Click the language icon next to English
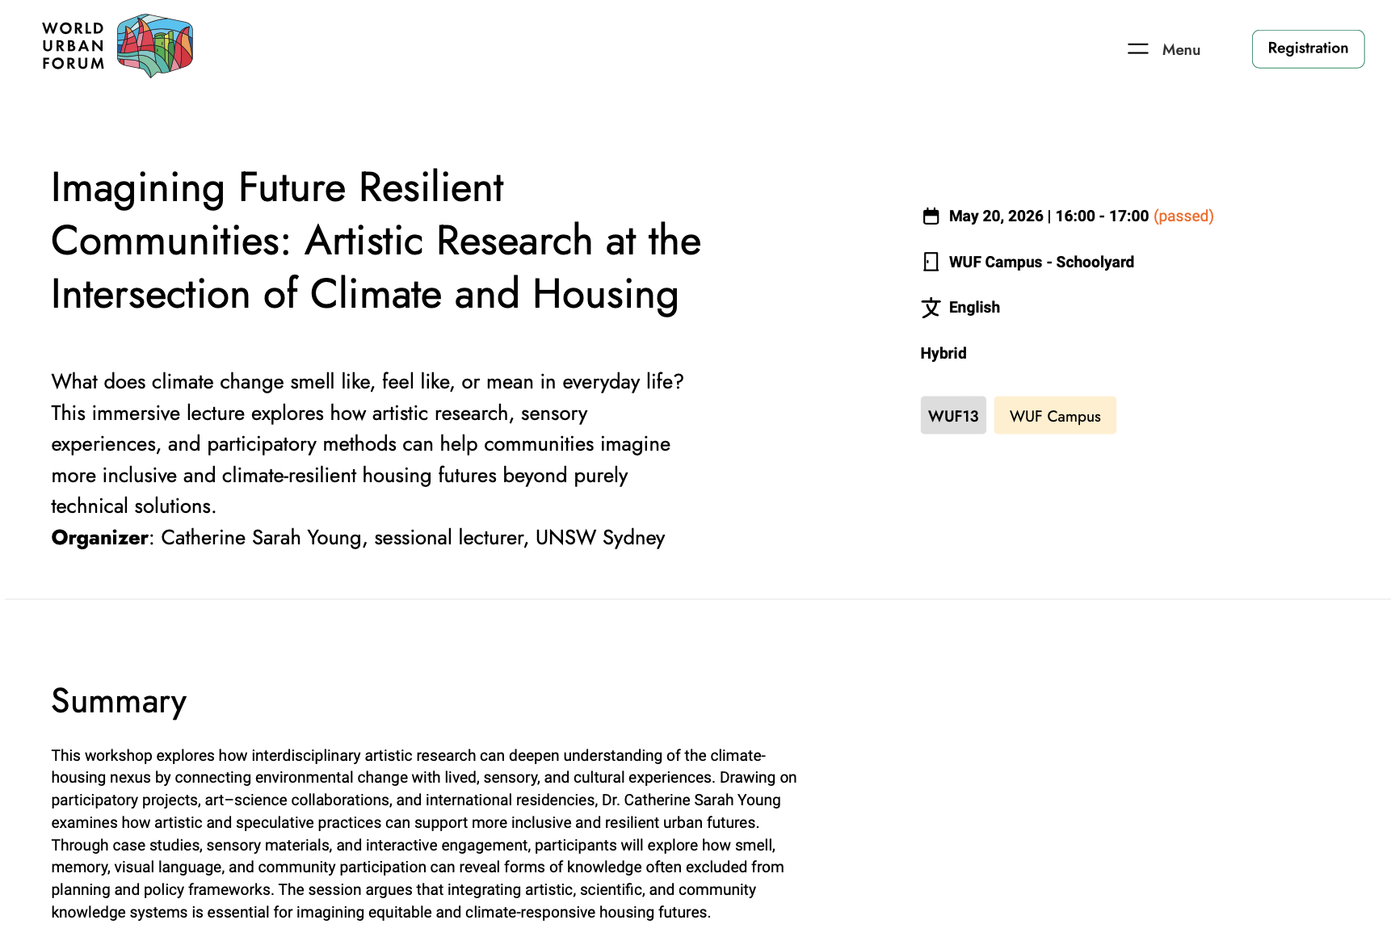Image resolution: width=1391 pixels, height=945 pixels. point(931,308)
